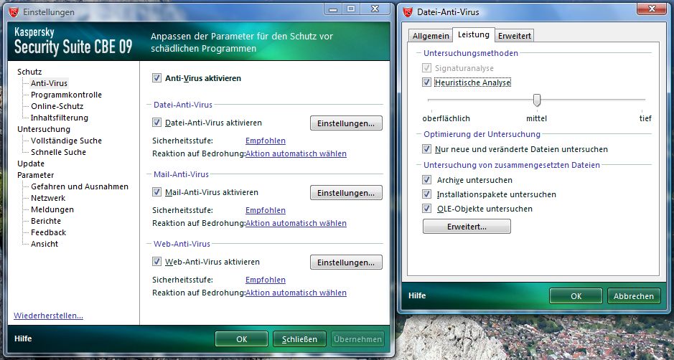
Task: Select Meldungen in the settings tree
Action: pos(52,209)
